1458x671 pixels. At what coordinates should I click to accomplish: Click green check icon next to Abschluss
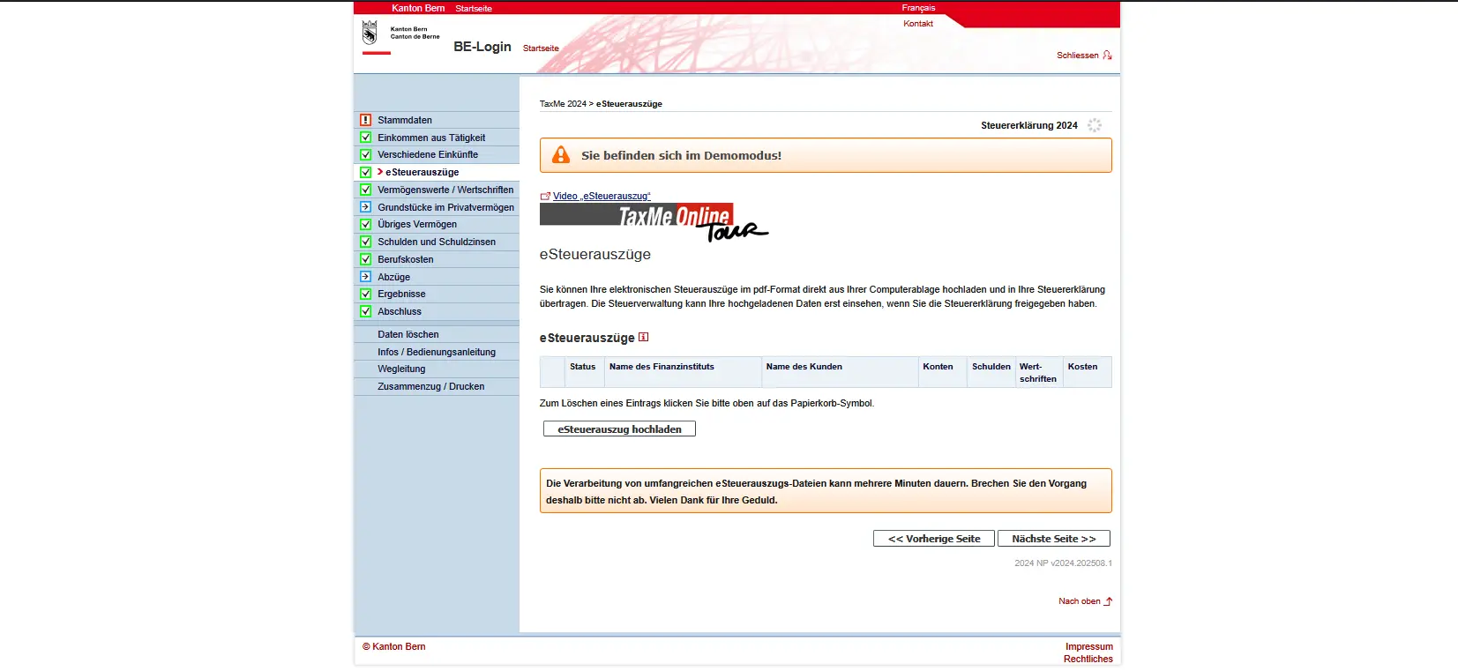(365, 311)
